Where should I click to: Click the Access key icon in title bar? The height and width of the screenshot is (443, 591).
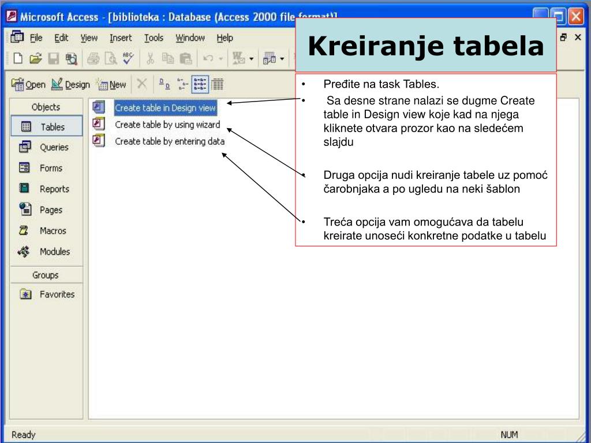pyautogui.click(x=12, y=16)
